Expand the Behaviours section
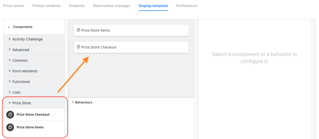 coord(83,102)
